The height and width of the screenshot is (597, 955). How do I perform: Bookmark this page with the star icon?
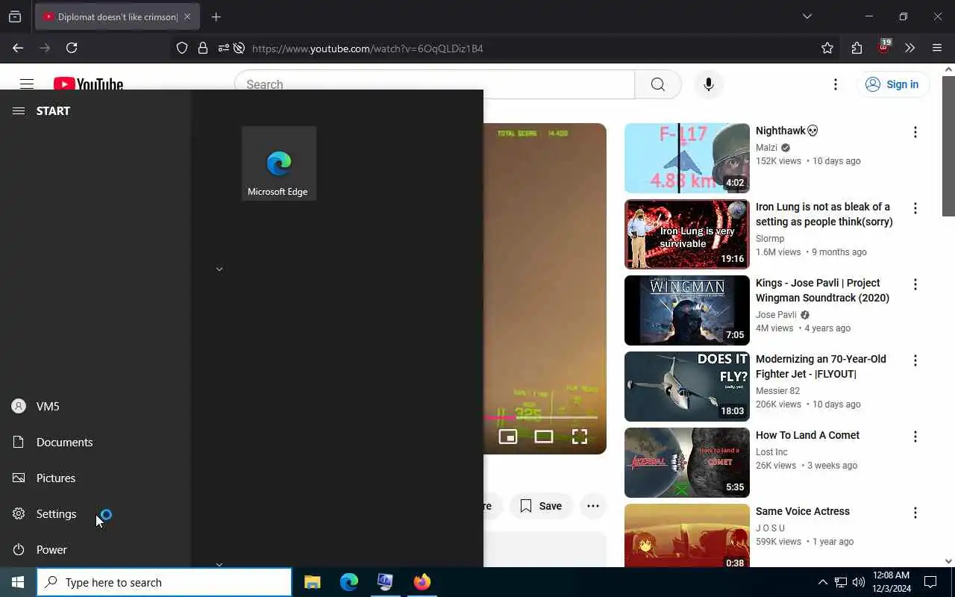827,49
